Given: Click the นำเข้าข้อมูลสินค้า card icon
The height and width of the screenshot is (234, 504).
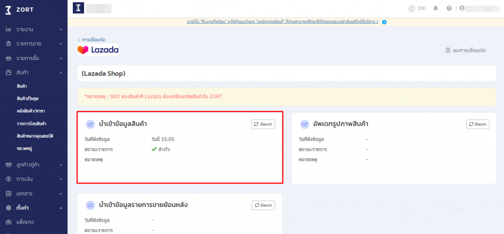Looking at the screenshot, I should coord(90,124).
